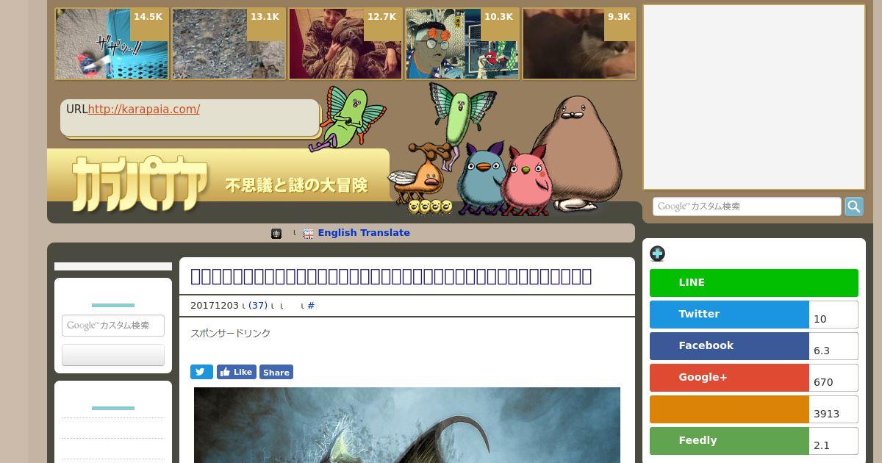This screenshot has width=882, height=463.
Task: Click the small Twitter bird share icon
Action: [x=201, y=372]
